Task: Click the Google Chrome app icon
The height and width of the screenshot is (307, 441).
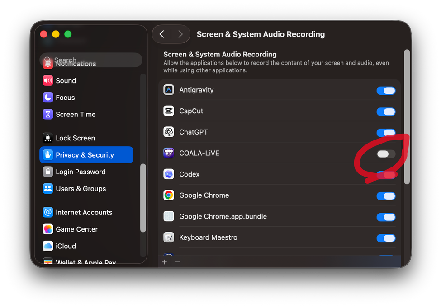Action: pos(168,195)
